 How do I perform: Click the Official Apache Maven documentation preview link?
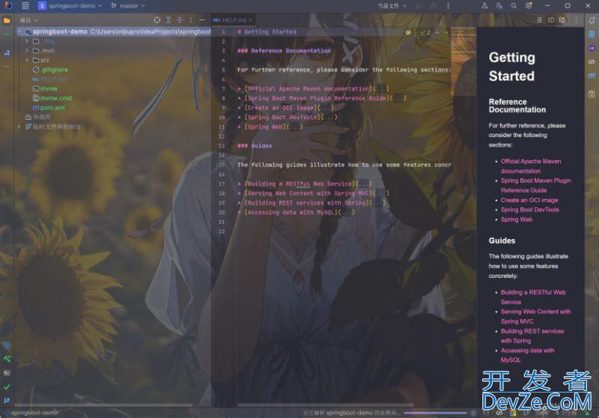[x=531, y=166]
